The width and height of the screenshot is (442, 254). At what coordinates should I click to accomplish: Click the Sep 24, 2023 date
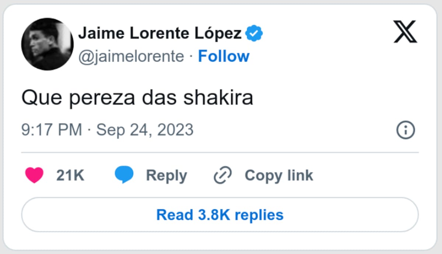[145, 130]
